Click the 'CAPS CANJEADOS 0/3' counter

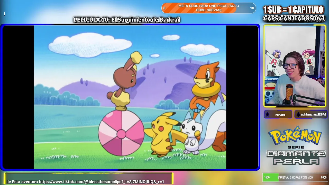[294, 18]
